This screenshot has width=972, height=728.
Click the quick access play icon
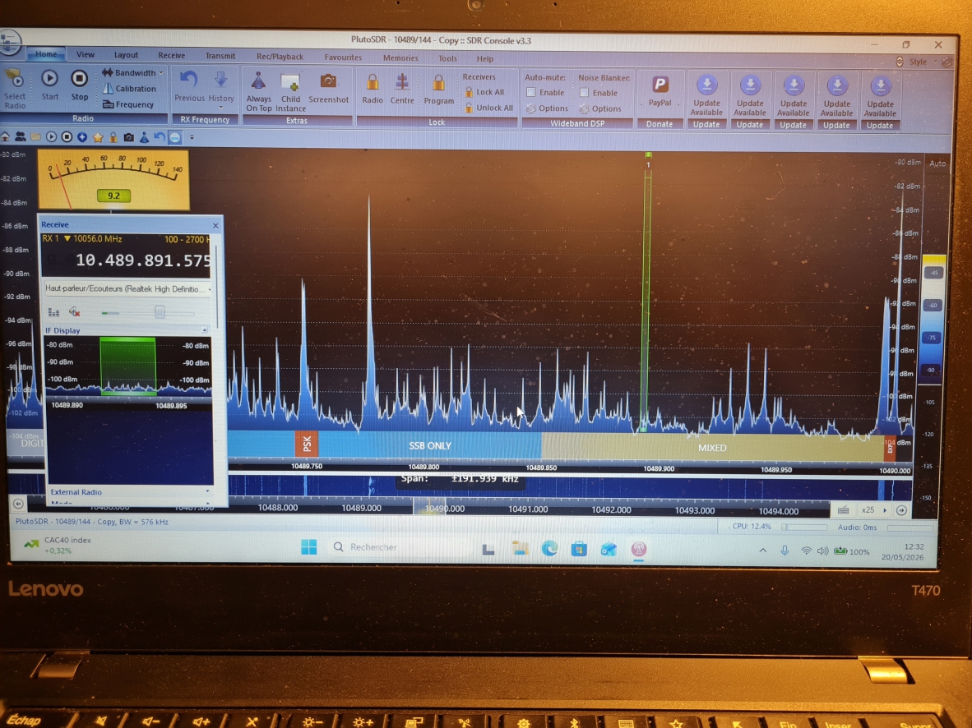tap(52, 136)
